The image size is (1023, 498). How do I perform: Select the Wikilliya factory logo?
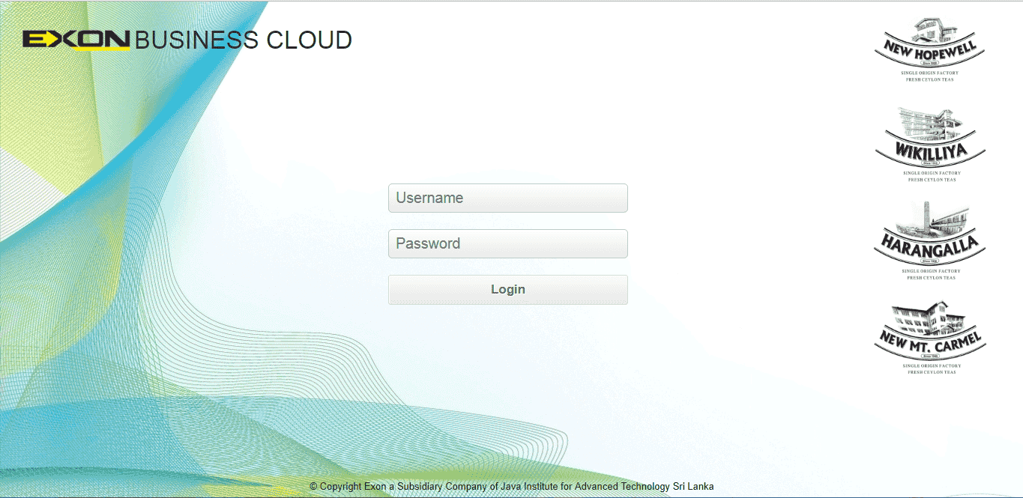pos(930,144)
